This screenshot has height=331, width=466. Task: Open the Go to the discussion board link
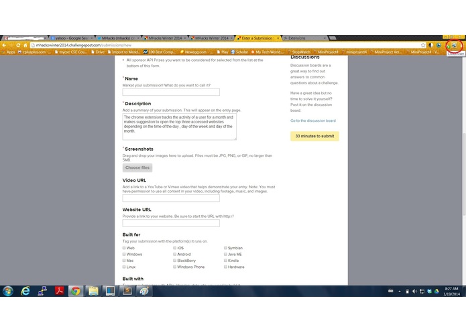tap(313, 121)
